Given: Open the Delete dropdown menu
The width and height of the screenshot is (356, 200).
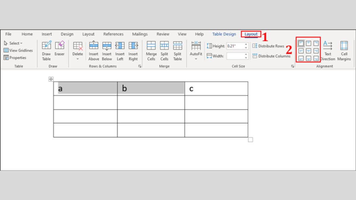Looking at the screenshot, I should (78, 50).
